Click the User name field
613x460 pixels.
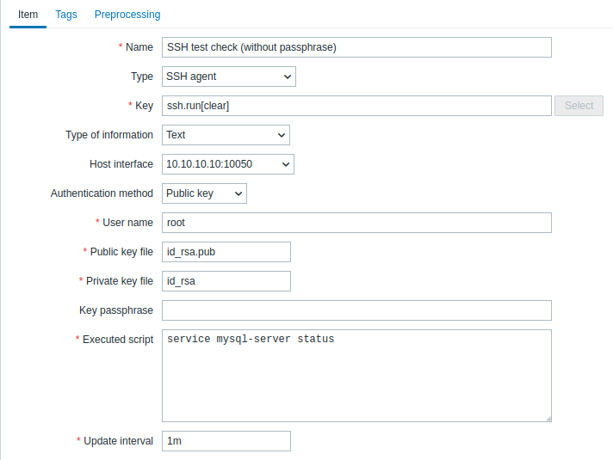(356, 223)
